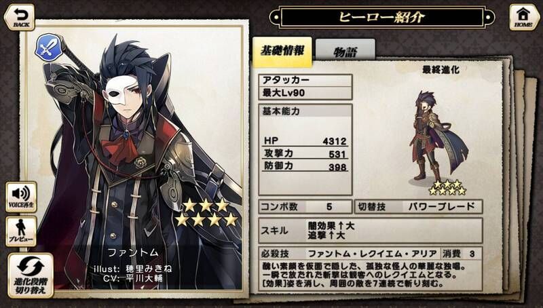Click the アタッカー role label
The image size is (543, 308).
[305, 80]
